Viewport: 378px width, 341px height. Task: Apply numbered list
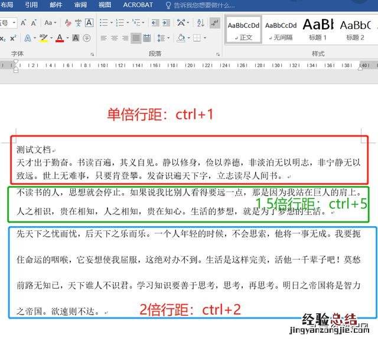(120, 23)
